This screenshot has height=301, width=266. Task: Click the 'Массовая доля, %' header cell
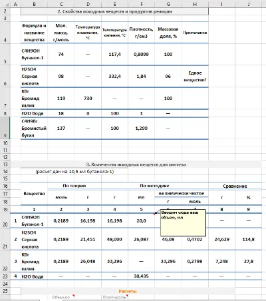coord(168,33)
